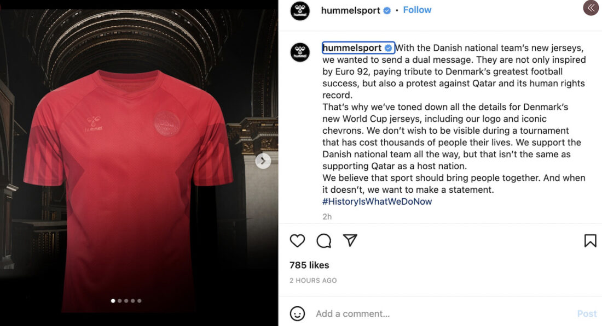
Task: Select the last carousel dot
Action: click(x=140, y=301)
